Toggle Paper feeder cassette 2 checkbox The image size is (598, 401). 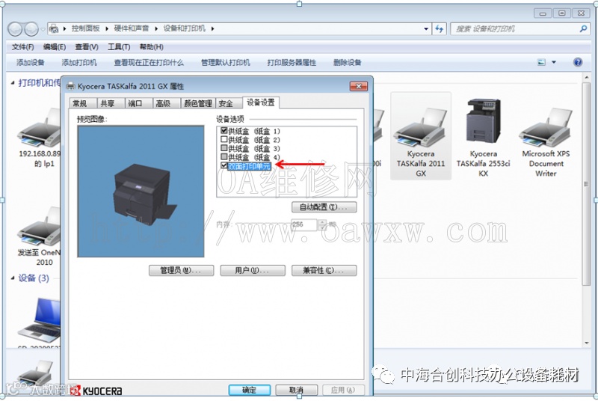click(224, 139)
